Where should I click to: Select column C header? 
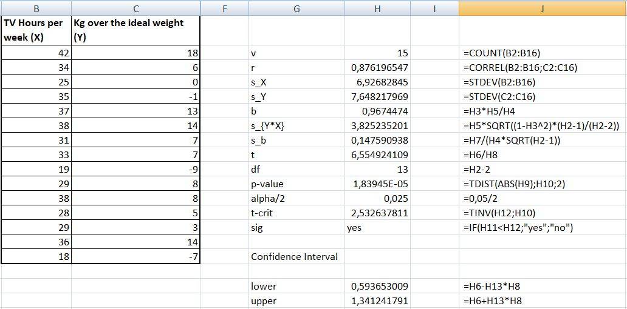[x=135, y=8]
